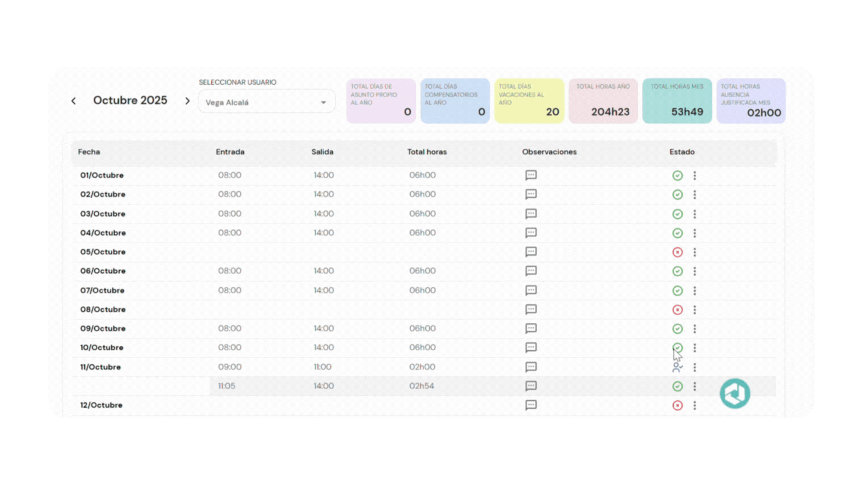The image size is (863, 485).
Task: Open the teal floating chat widget
Action: point(735,394)
